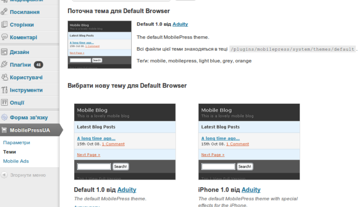The image size is (359, 207).
Task: Click the Design (Дизайн) appearance icon
Action: coord(4,52)
